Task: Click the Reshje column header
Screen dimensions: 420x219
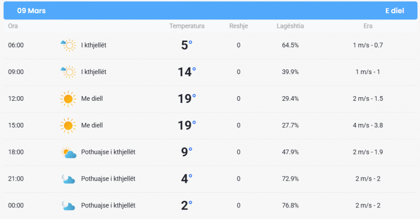Action: [x=238, y=26]
